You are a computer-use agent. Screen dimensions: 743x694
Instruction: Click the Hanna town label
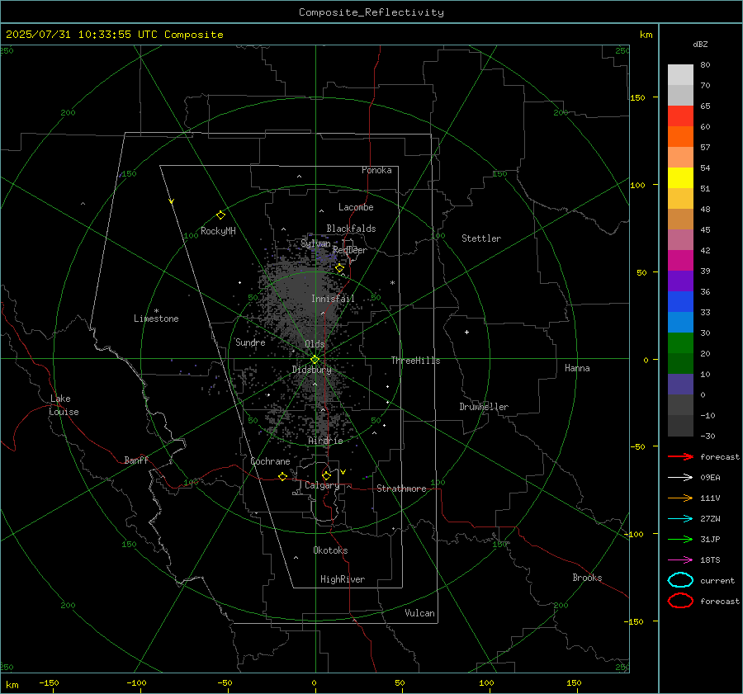point(577,368)
